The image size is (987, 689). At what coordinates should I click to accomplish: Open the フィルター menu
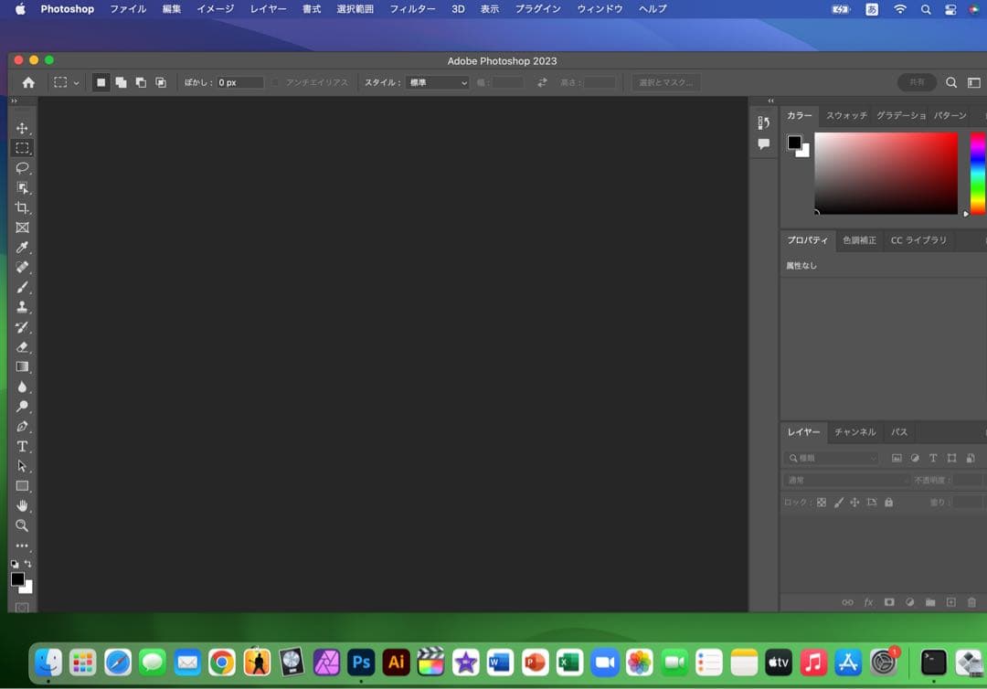(412, 9)
